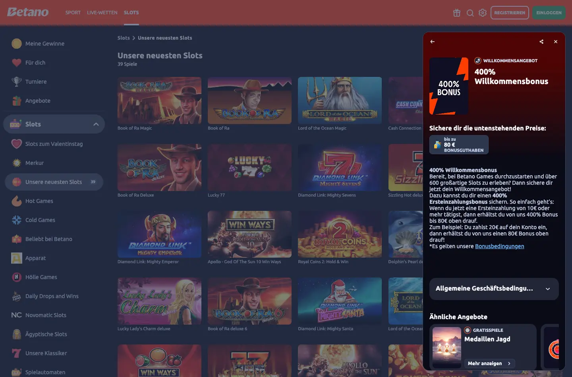
Task: Click the Für dich heart icon
Action: click(17, 63)
